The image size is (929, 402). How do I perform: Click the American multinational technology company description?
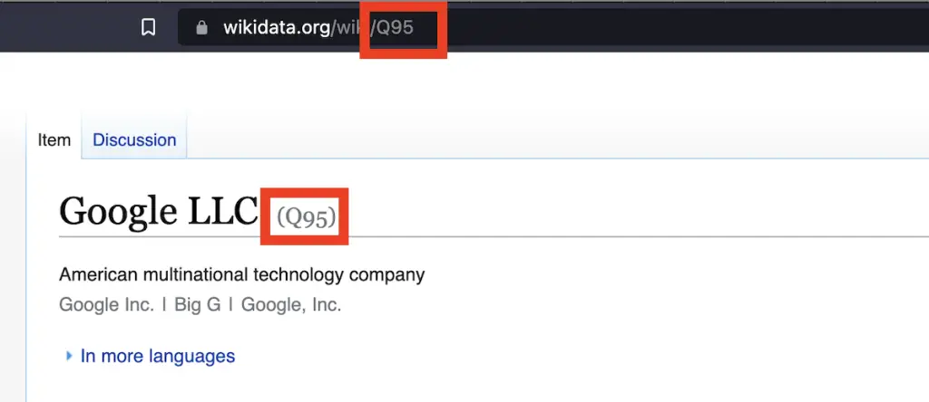coord(241,275)
